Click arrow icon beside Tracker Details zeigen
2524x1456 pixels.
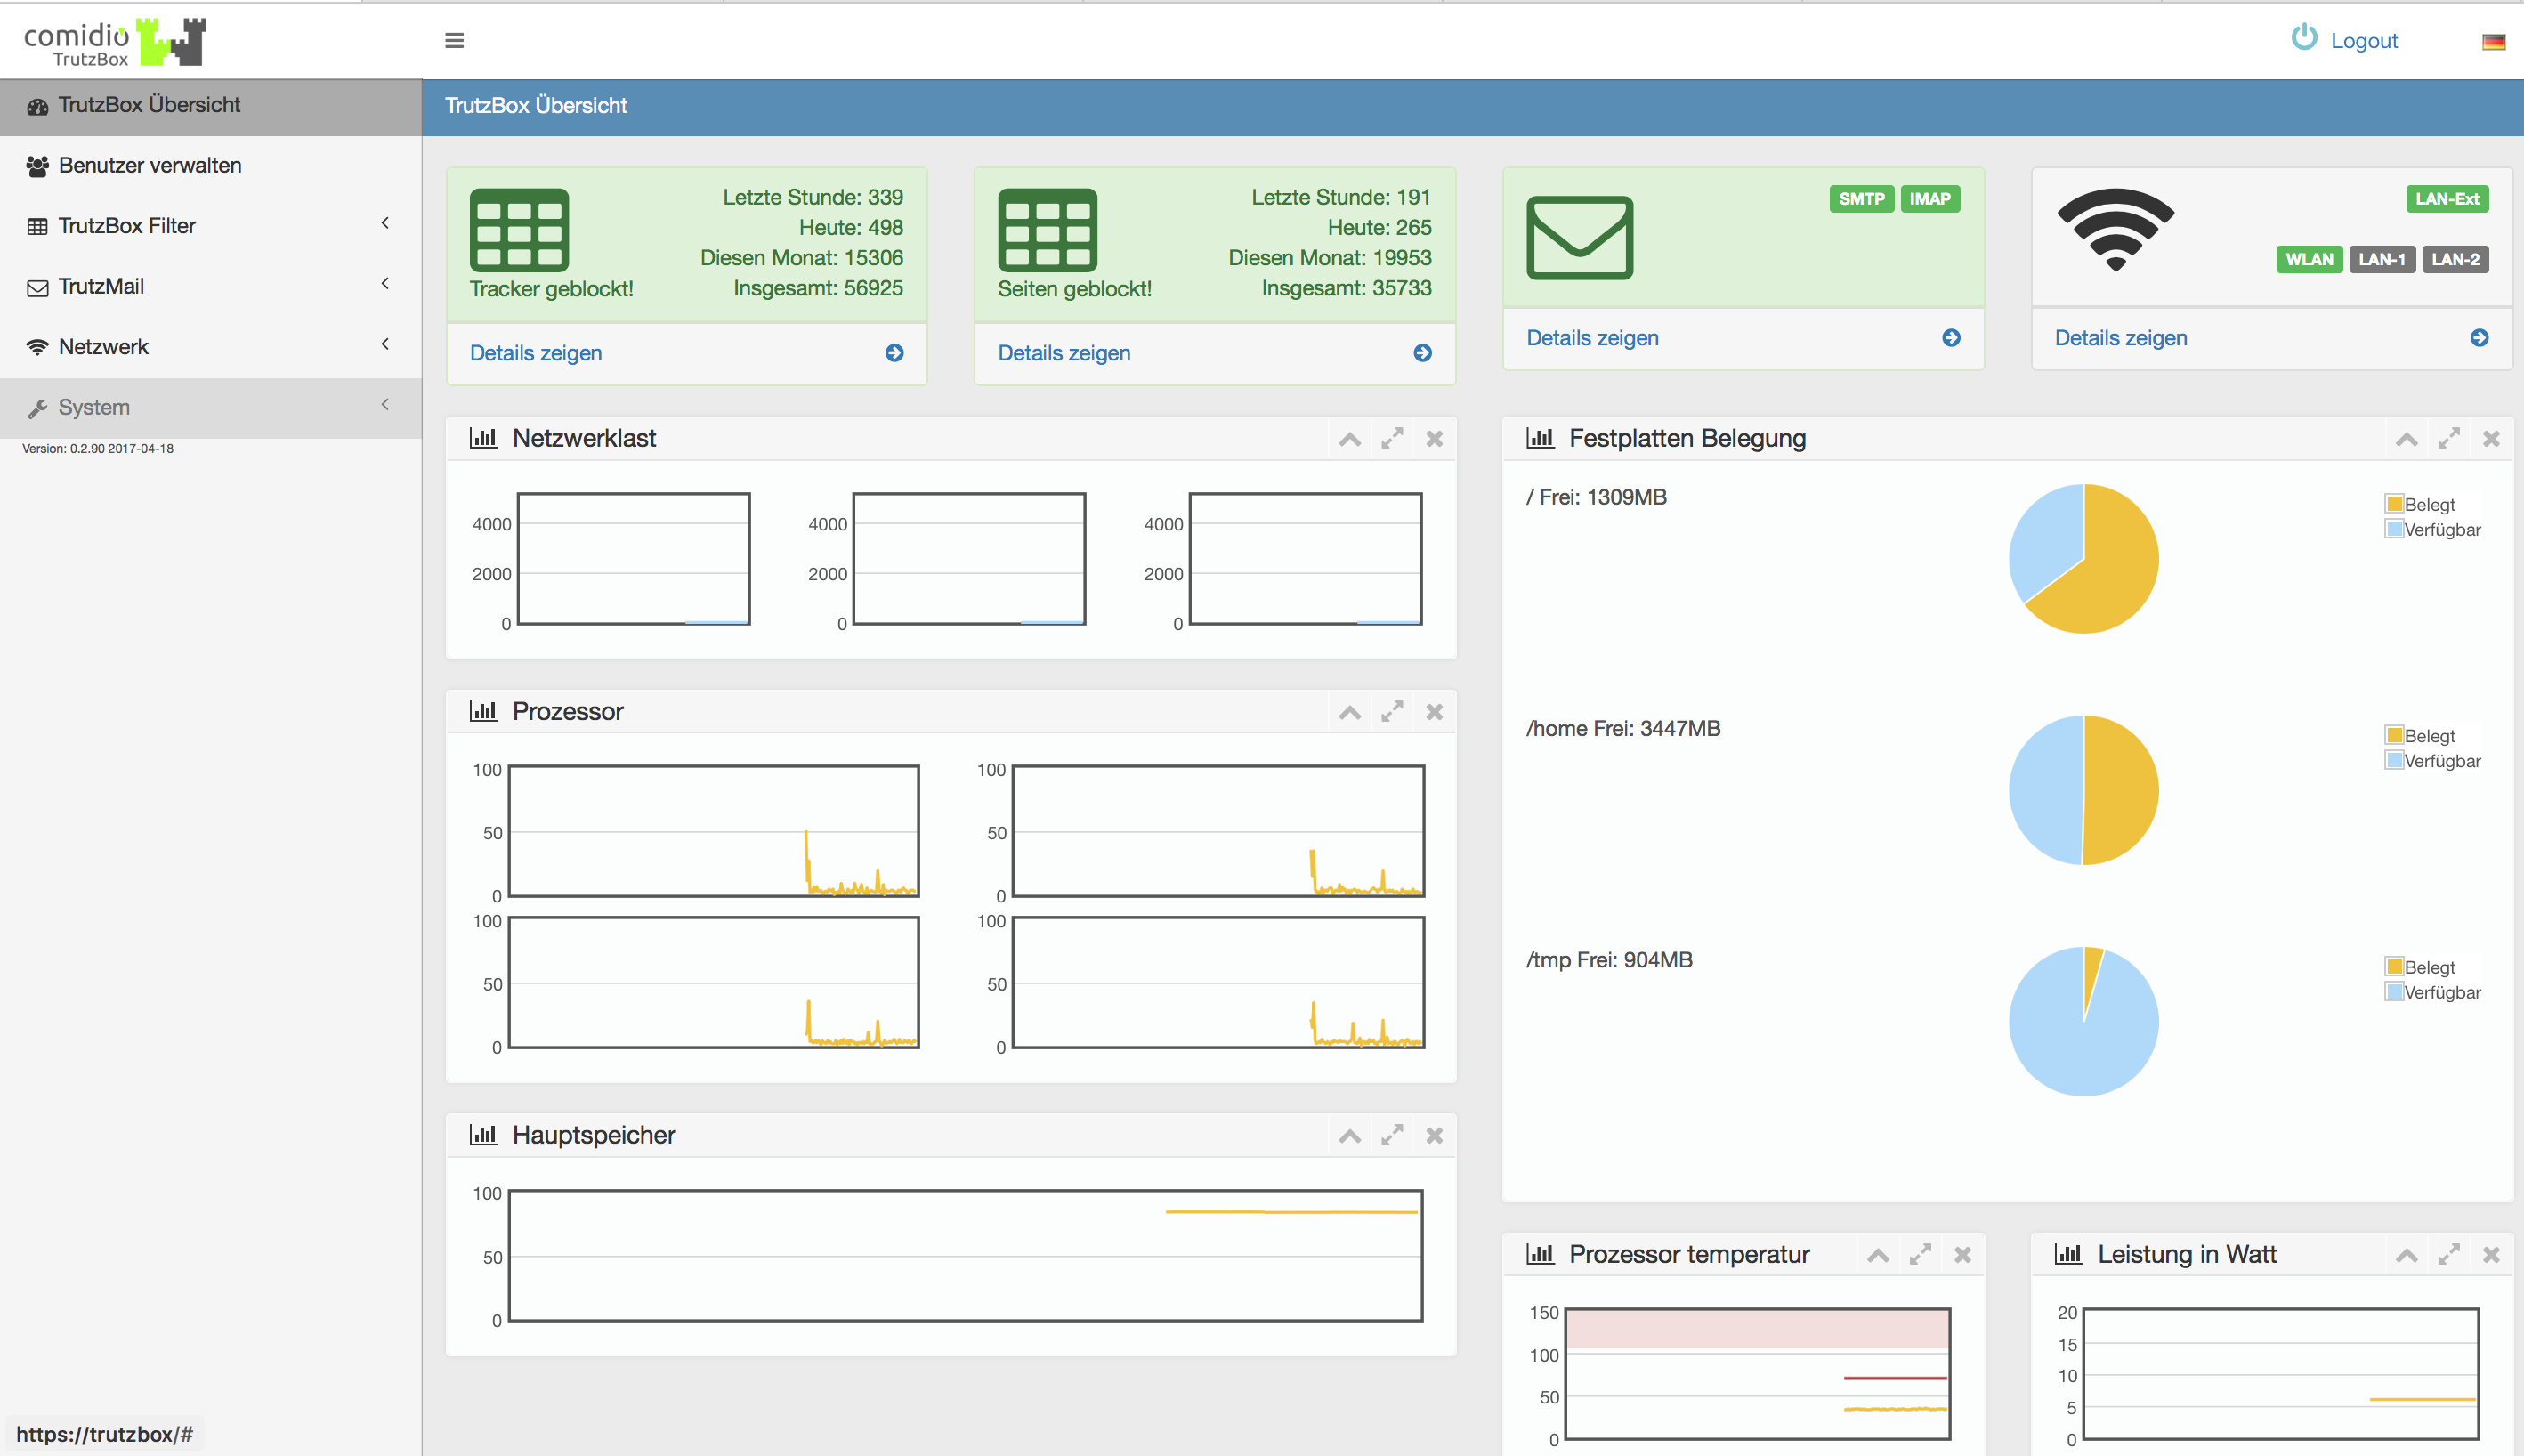894,353
